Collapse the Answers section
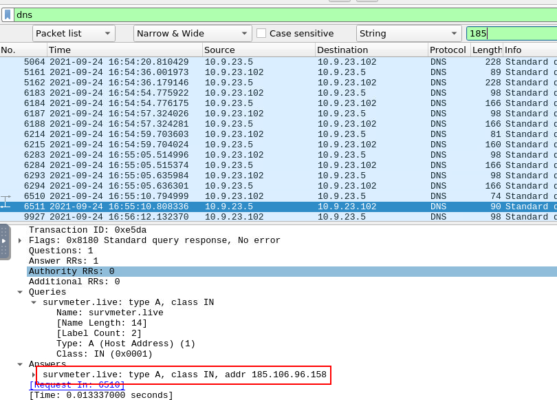Image resolution: width=557 pixels, height=400 pixels. click(x=20, y=364)
